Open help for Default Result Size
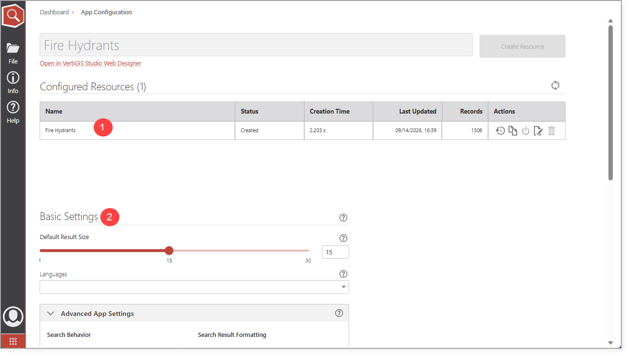Screen dimensions: 629x356 pos(343,238)
